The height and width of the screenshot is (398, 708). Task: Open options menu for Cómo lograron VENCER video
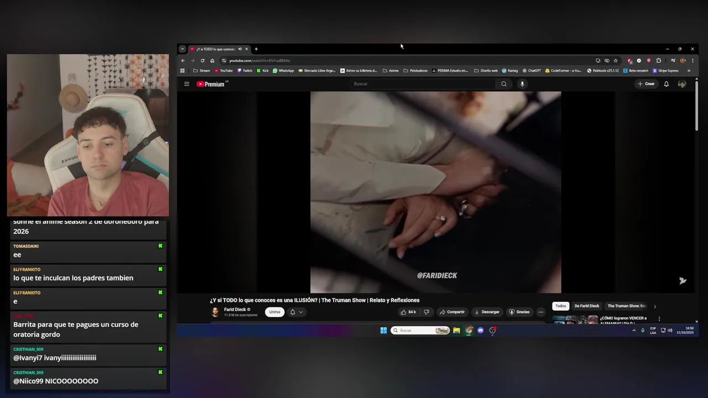(659, 319)
